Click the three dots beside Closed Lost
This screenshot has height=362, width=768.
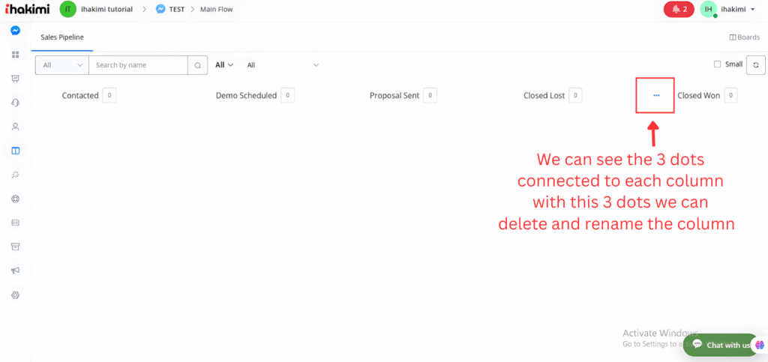click(x=656, y=95)
